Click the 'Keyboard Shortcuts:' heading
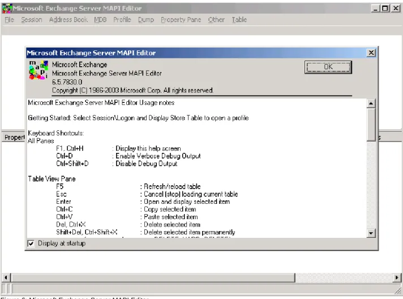 click(x=56, y=133)
